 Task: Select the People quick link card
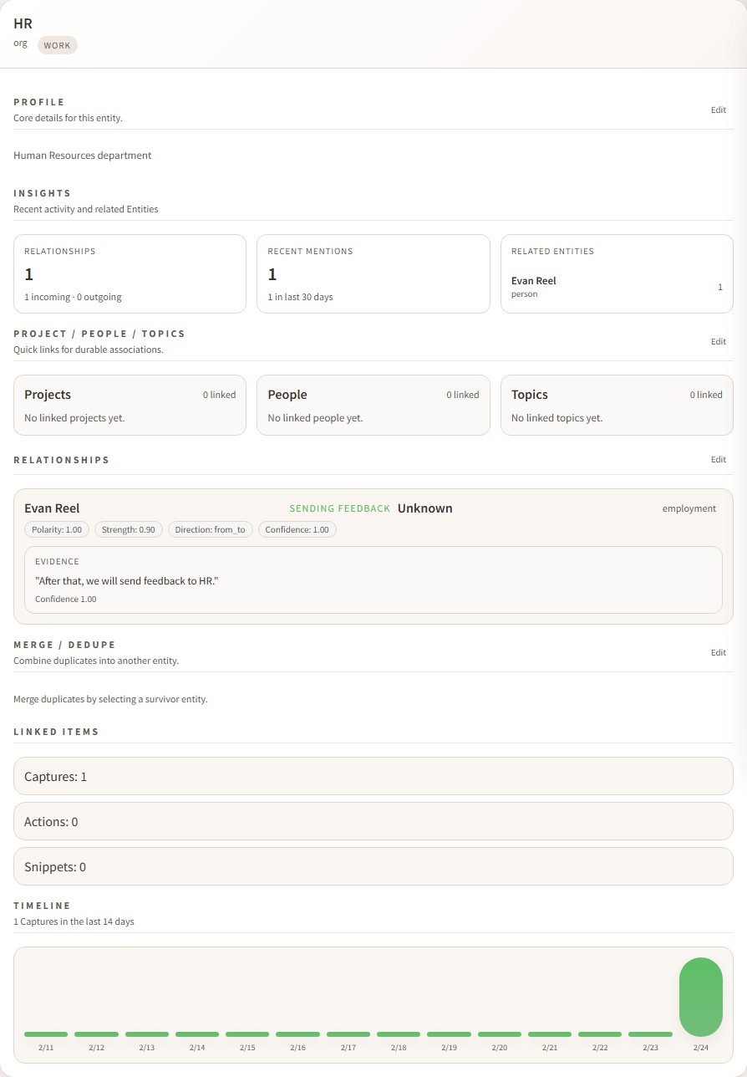click(x=373, y=405)
